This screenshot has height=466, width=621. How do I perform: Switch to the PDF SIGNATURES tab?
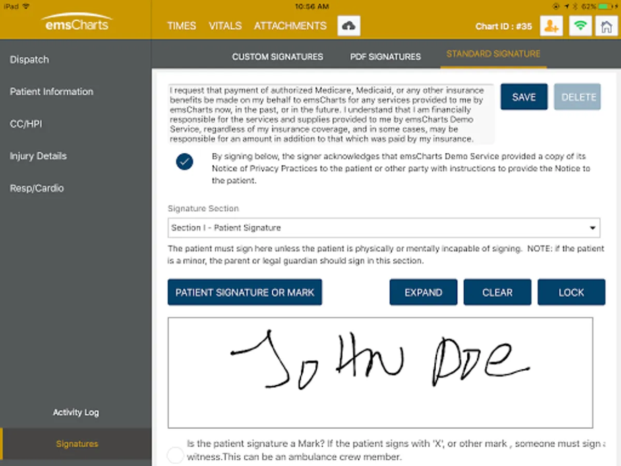pos(386,56)
